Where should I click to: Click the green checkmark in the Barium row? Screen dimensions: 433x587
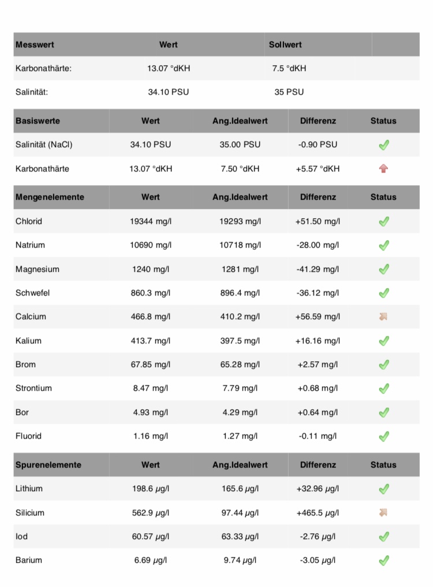click(384, 560)
